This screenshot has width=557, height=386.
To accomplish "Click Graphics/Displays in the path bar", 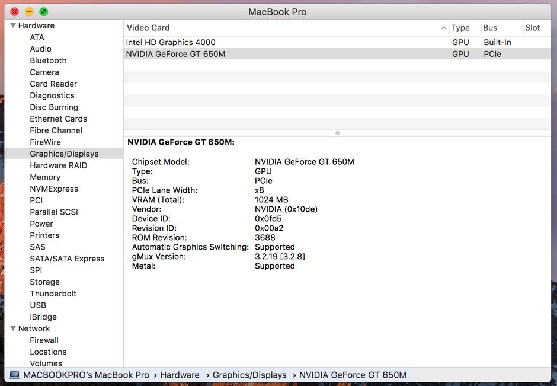I will click(249, 375).
